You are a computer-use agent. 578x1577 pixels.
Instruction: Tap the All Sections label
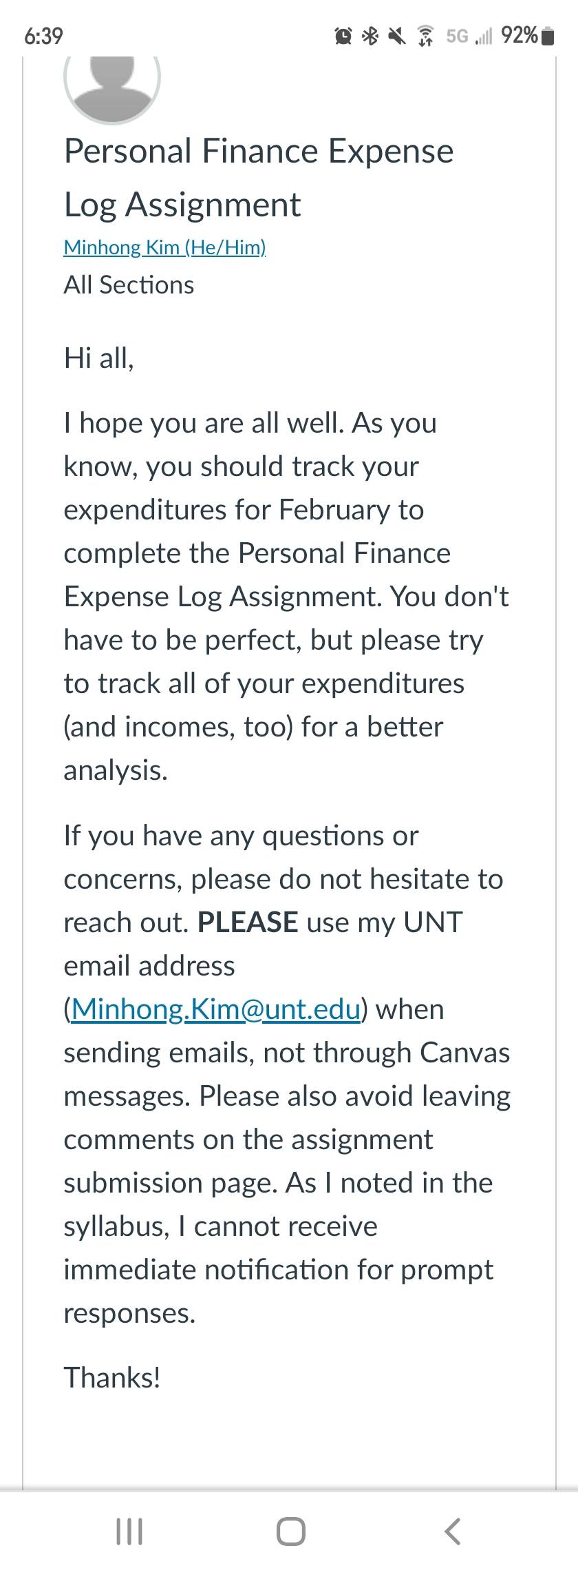coord(129,285)
